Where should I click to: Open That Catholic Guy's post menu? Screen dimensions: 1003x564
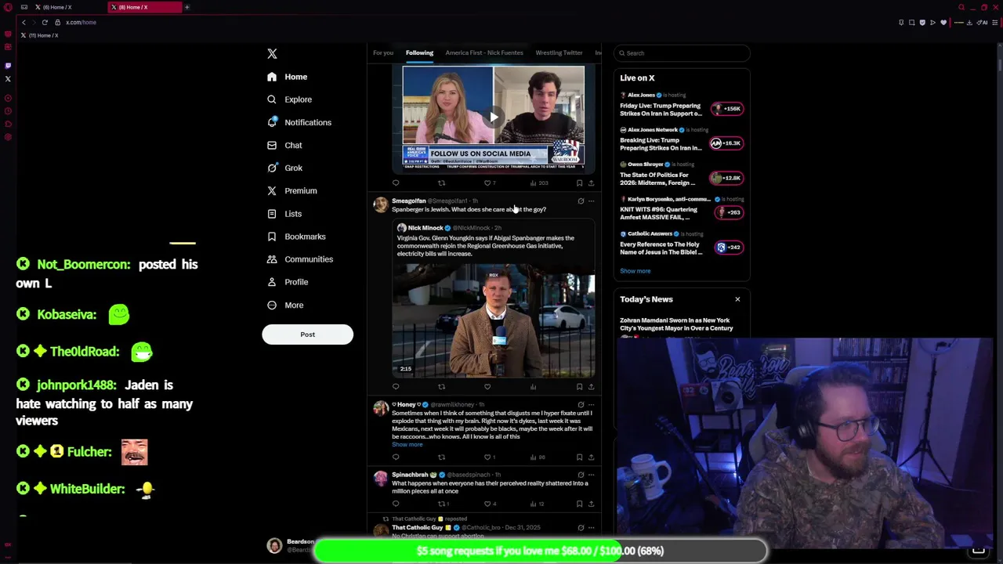pyautogui.click(x=591, y=528)
